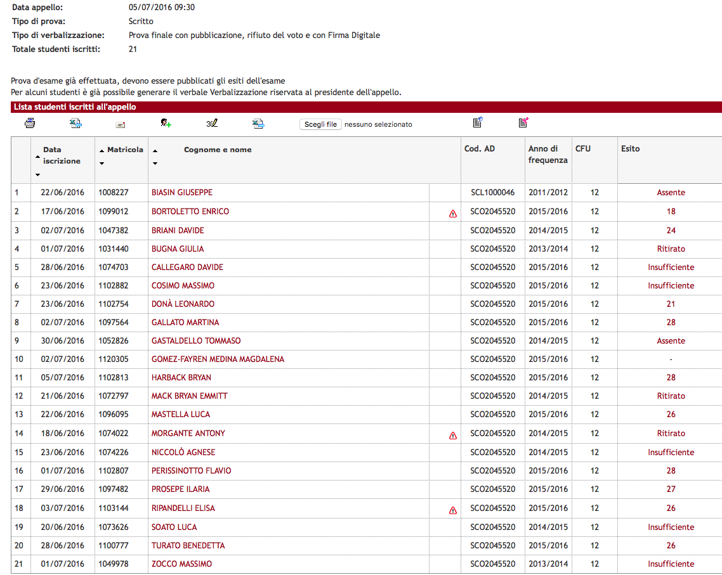This screenshot has width=722, height=575.
Task: Sort Cognome e nome descending with down arrow
Action: (x=155, y=164)
